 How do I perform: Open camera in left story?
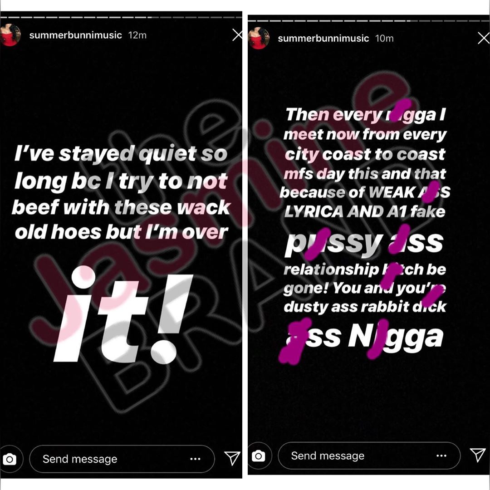(x=10, y=459)
